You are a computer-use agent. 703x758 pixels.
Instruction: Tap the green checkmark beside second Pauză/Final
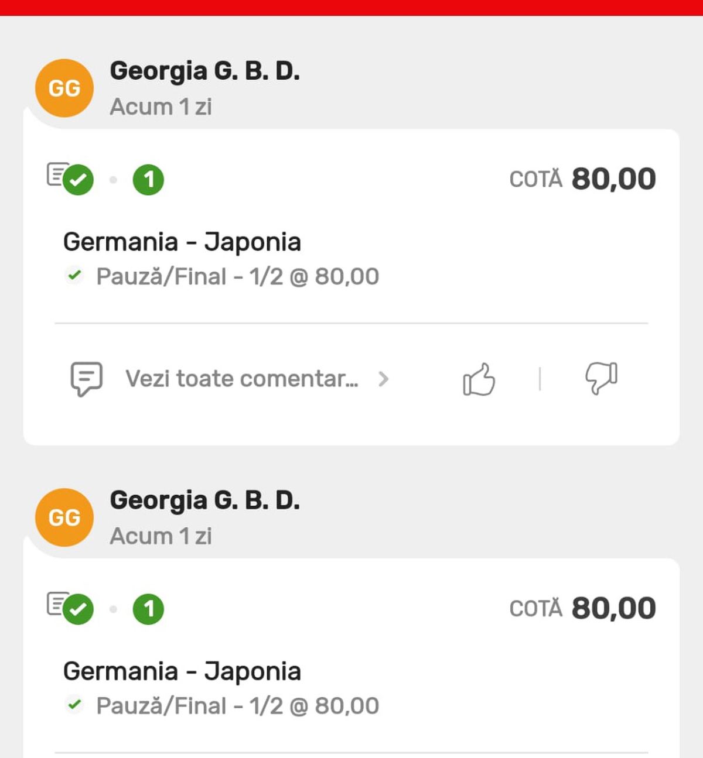click(x=74, y=704)
